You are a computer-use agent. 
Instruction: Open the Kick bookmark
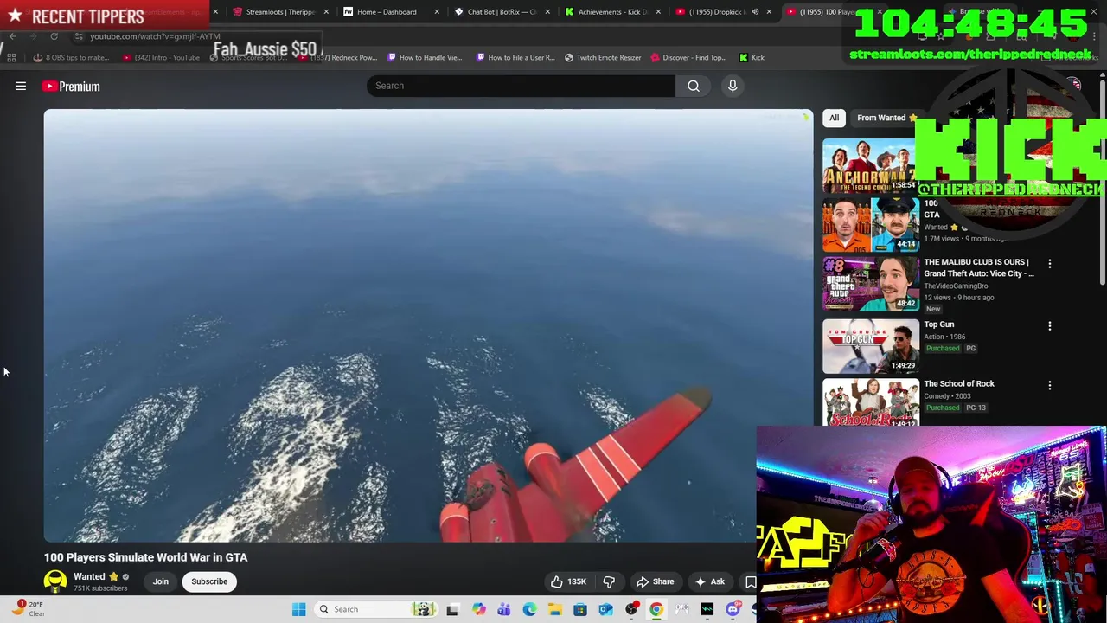click(752, 57)
